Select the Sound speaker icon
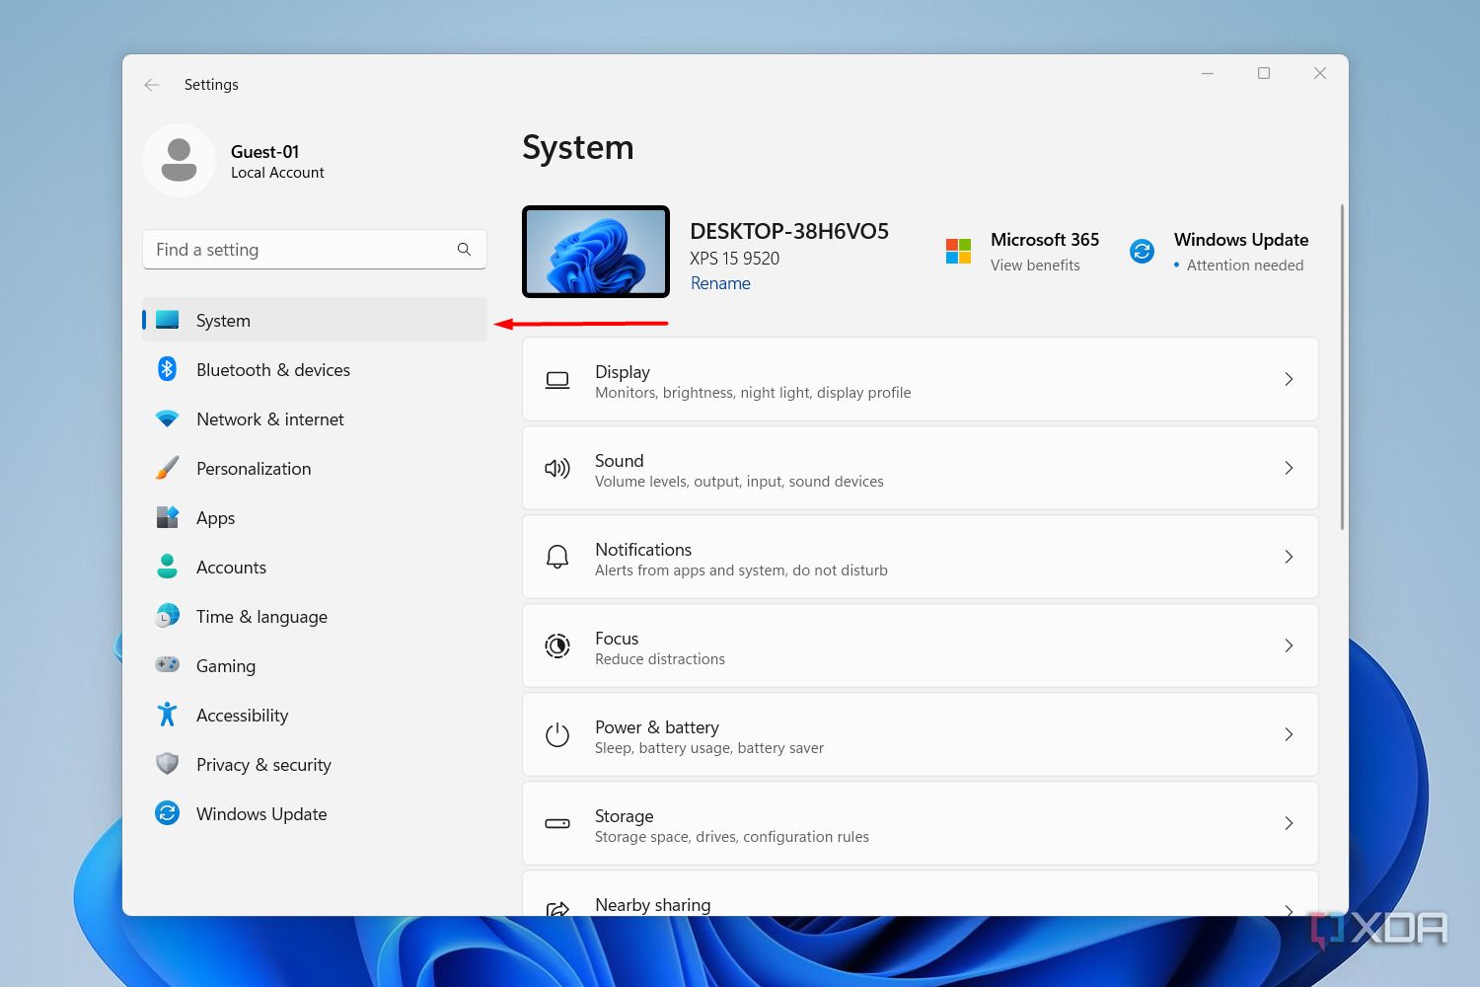This screenshot has width=1480, height=987. pyautogui.click(x=557, y=468)
